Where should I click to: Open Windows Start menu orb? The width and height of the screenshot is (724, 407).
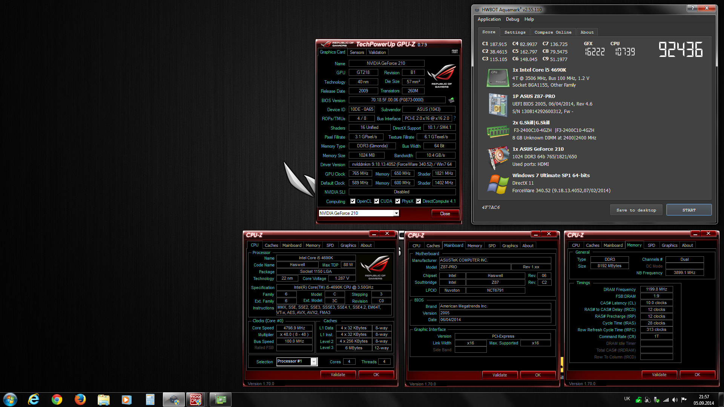(10, 399)
